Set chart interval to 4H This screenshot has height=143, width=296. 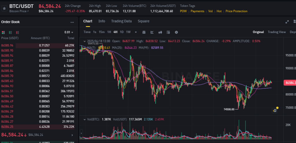coord(115,32)
